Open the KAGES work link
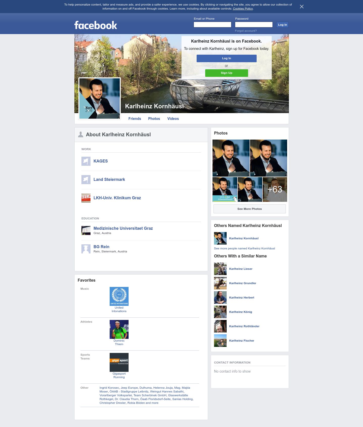The width and height of the screenshot is (363, 427). click(x=101, y=161)
